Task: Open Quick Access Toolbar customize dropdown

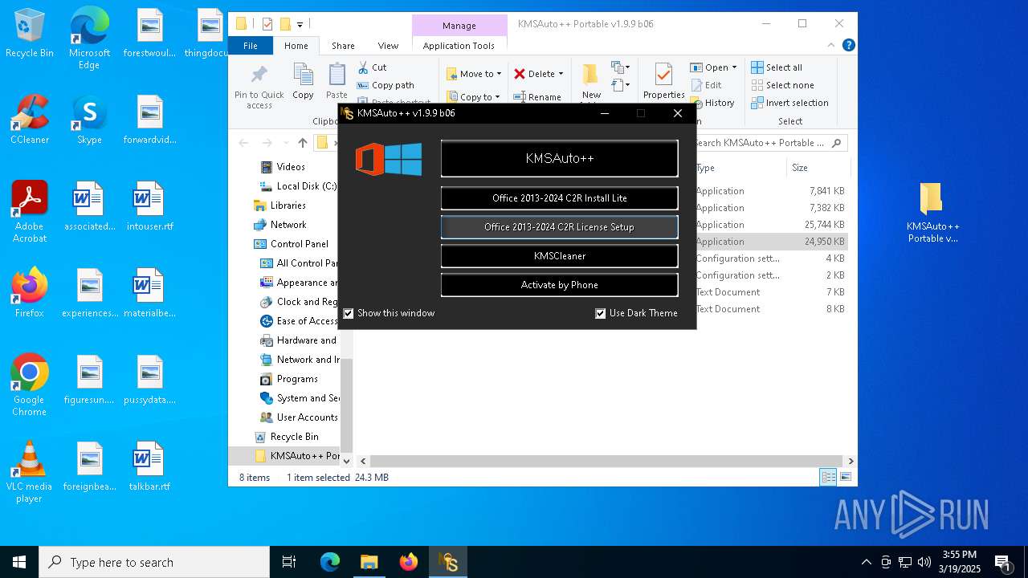Action: [x=300, y=24]
